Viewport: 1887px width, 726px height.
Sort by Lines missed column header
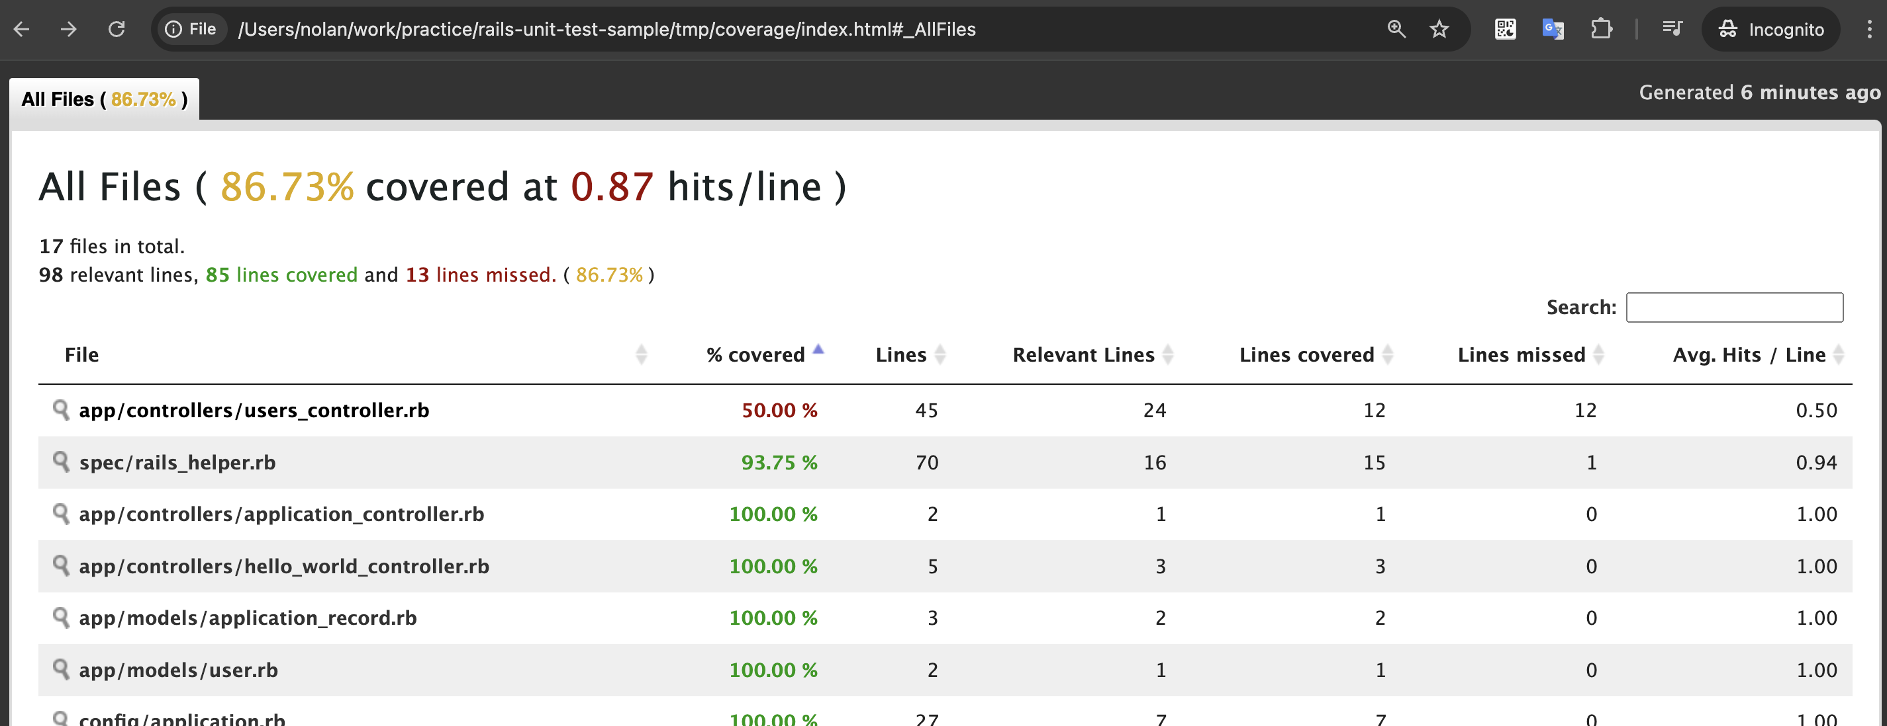[x=1521, y=355]
